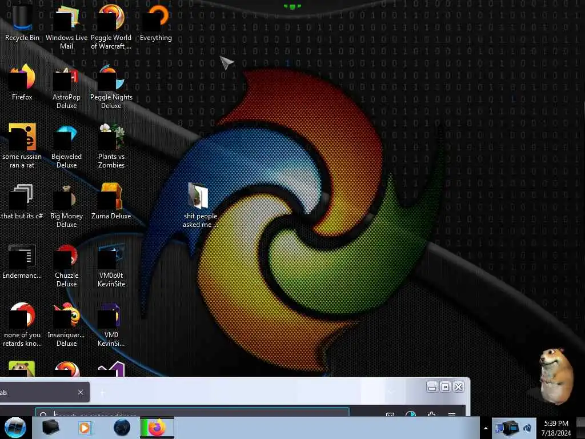
Task: Show hidden system tray icons
Action: 486,428
